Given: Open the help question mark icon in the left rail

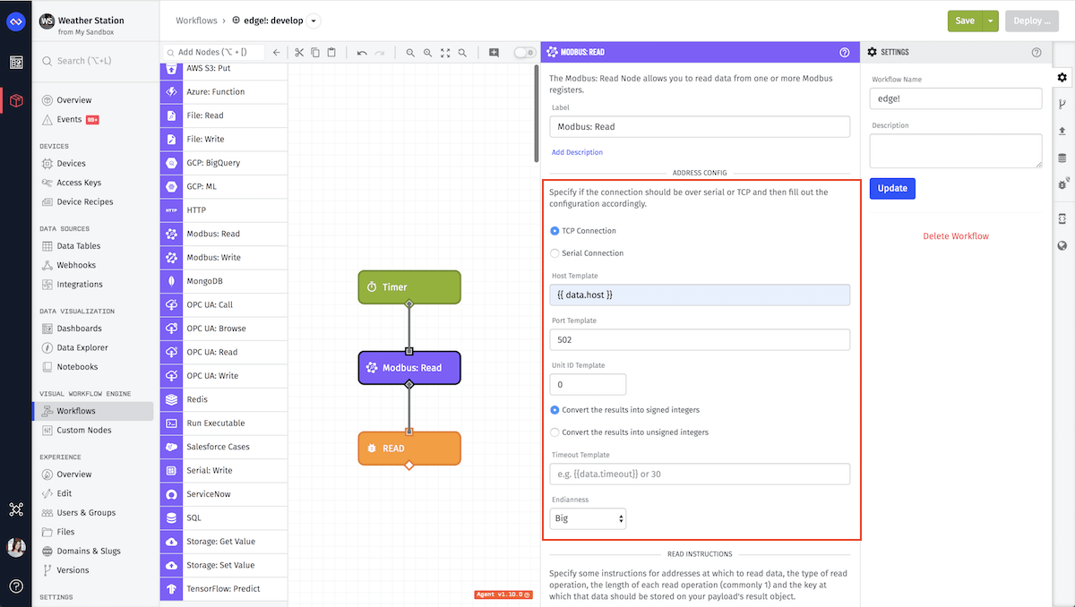Looking at the screenshot, I should pyautogui.click(x=16, y=586).
